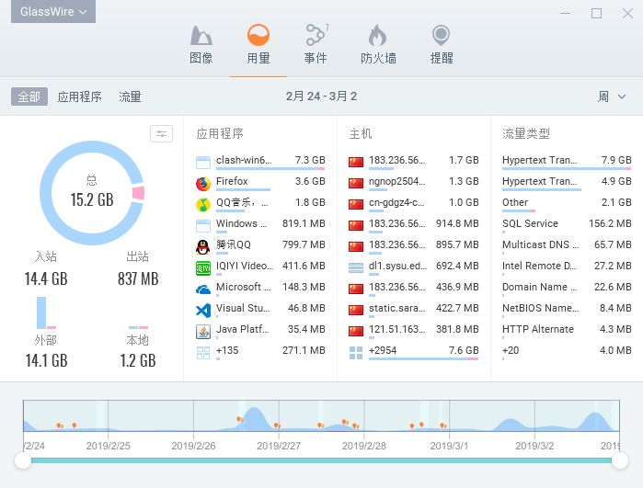Image resolution: width=643 pixels, height=488 pixels.
Task: Click the teal timeline range bar
Action: 321,460
